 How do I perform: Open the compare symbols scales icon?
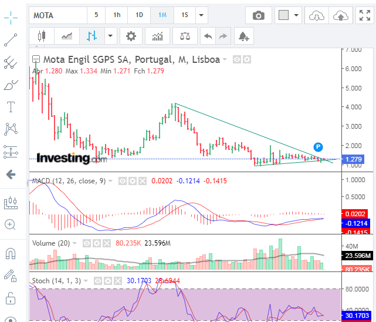coord(185,36)
